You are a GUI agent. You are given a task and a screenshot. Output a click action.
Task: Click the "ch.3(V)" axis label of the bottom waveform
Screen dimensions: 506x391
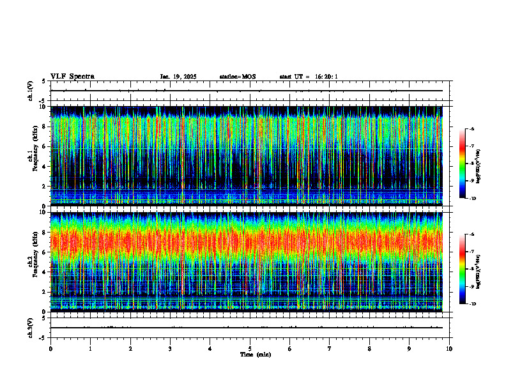pyautogui.click(x=31, y=328)
